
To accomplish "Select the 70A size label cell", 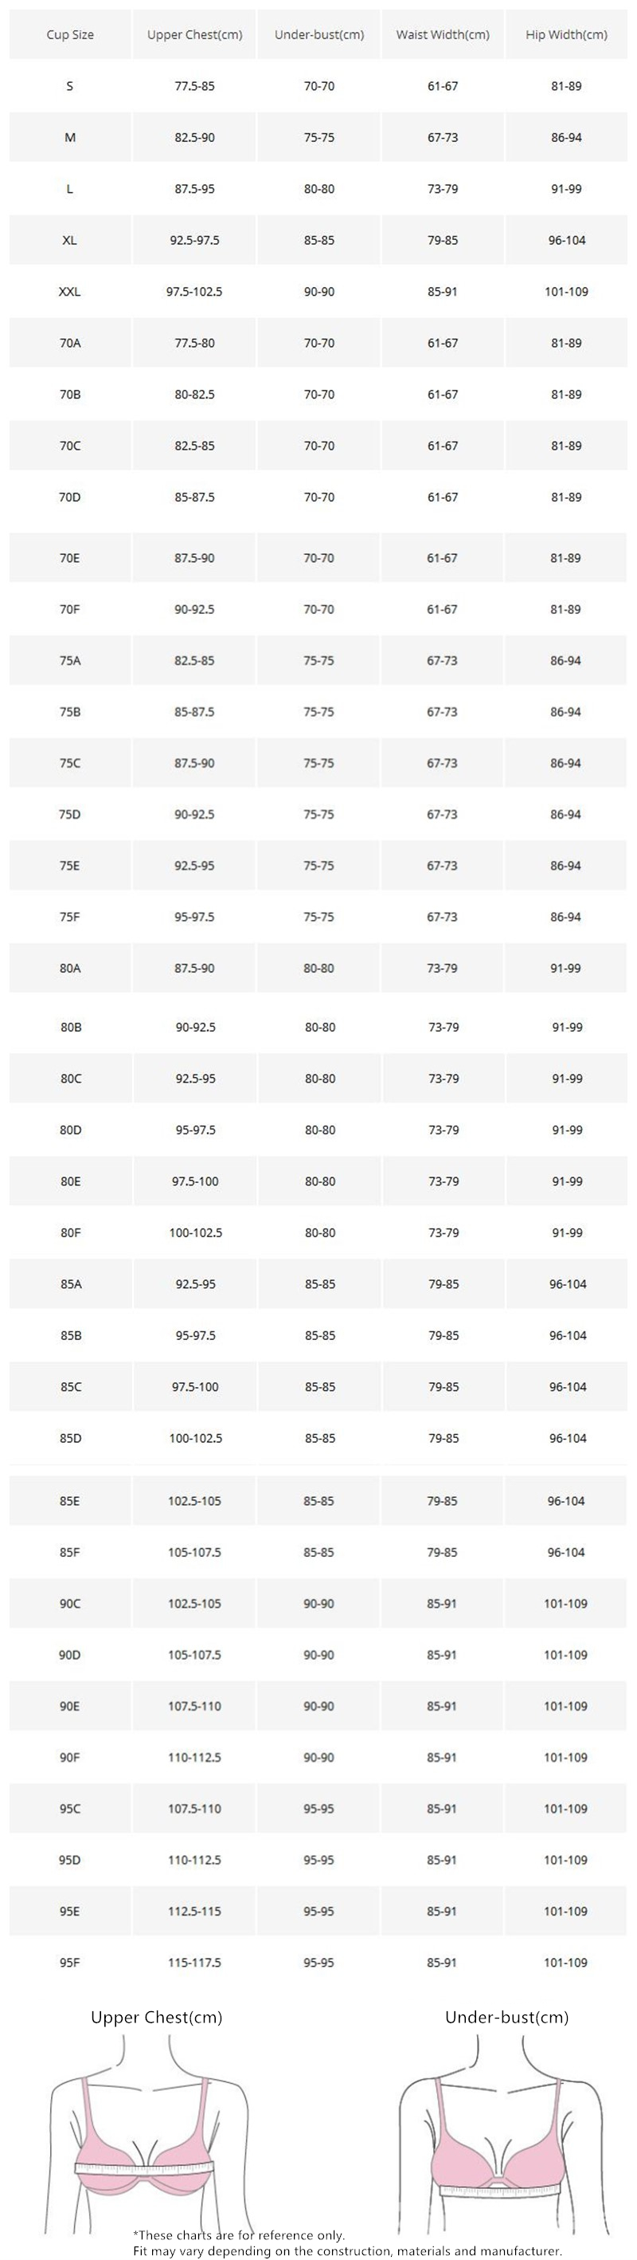I will click(70, 343).
